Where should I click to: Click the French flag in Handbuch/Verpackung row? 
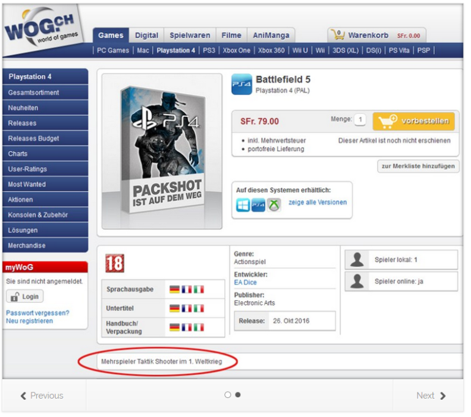tap(187, 328)
